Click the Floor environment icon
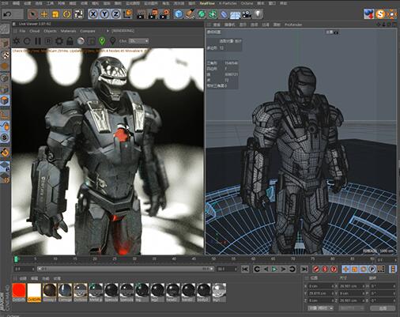This screenshot has width=400, height=317. pyautogui.click(x=235, y=14)
